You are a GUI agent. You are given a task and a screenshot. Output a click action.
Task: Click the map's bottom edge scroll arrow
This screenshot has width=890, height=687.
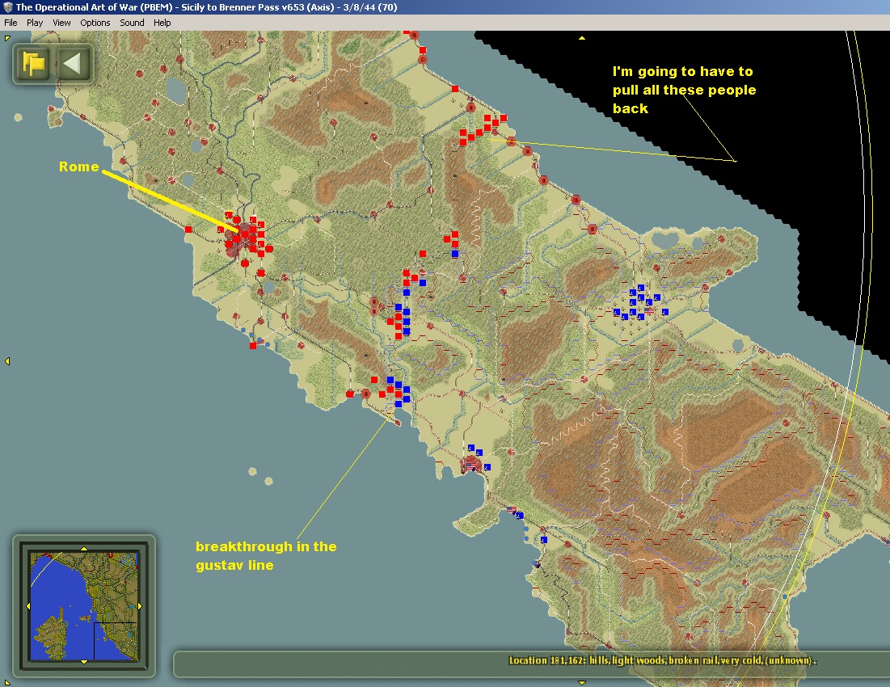[582, 682]
